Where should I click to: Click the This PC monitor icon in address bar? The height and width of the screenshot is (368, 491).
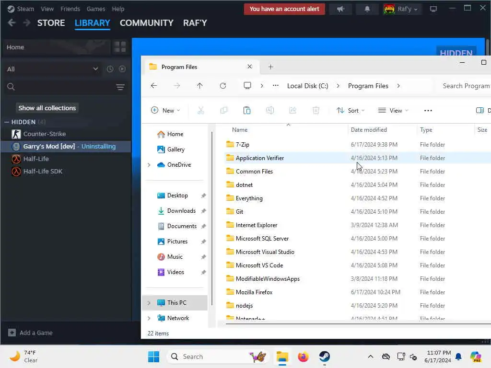pyautogui.click(x=247, y=85)
